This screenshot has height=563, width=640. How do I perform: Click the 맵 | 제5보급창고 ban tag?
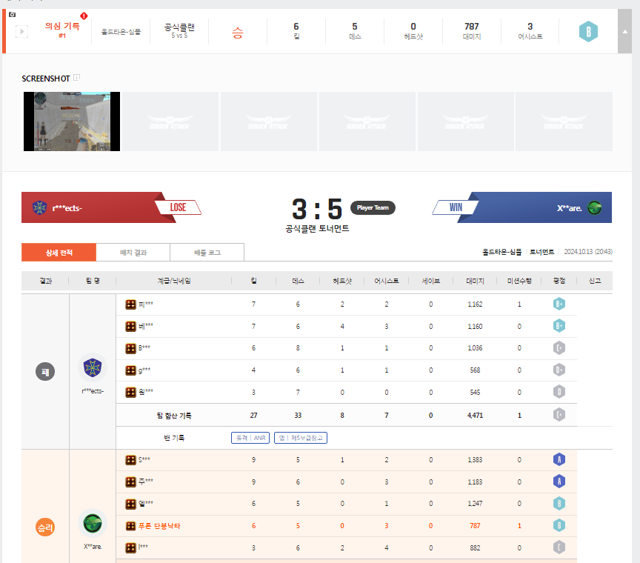click(x=301, y=438)
